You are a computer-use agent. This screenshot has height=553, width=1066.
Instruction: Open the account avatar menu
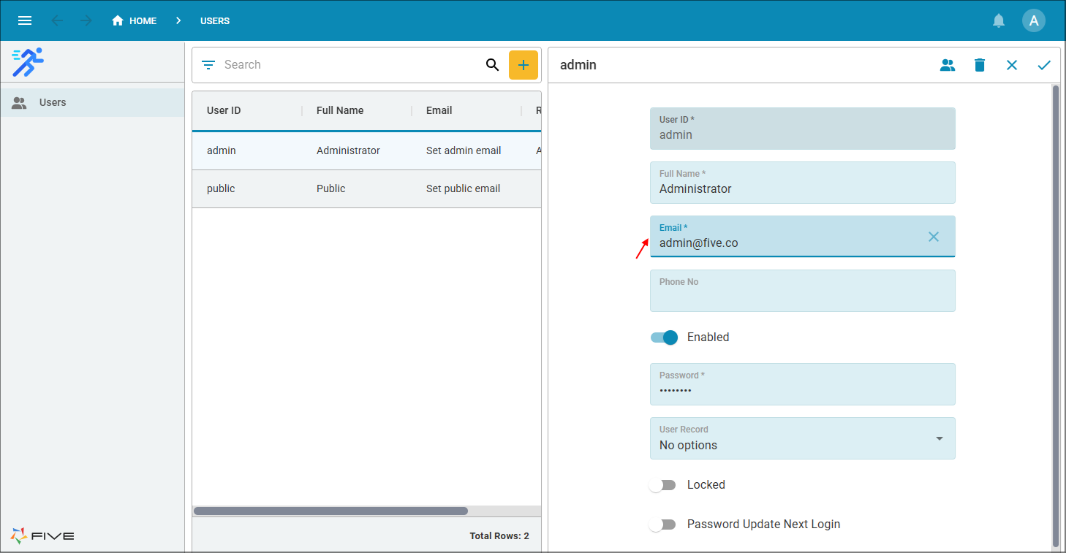point(1034,20)
